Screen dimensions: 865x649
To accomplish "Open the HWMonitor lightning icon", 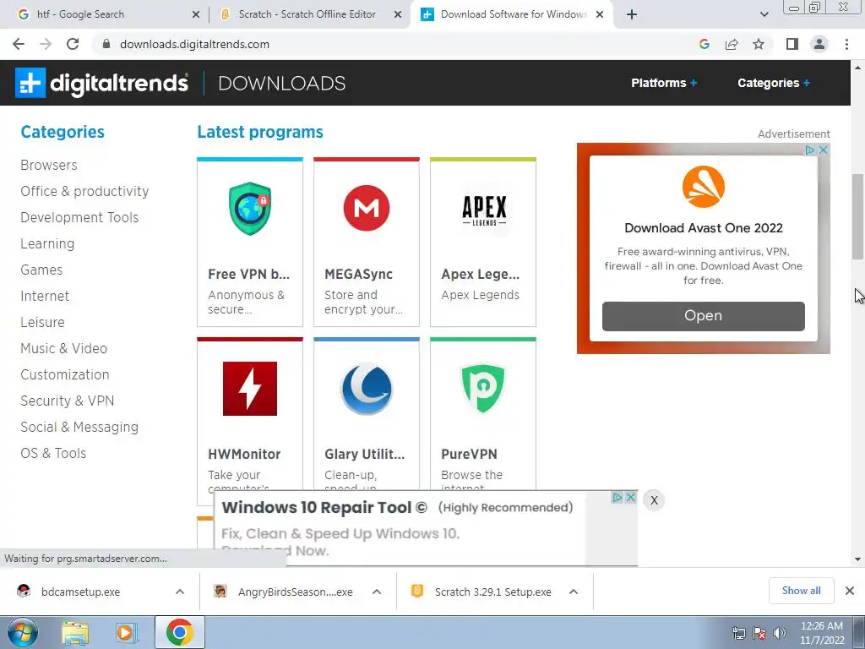I will coord(250,389).
